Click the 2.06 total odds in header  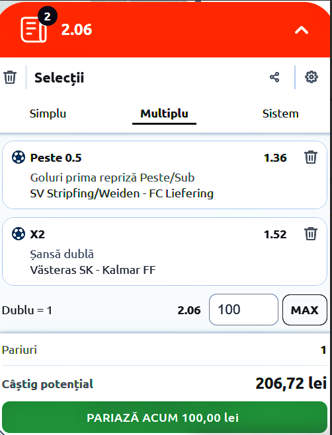coord(77,30)
